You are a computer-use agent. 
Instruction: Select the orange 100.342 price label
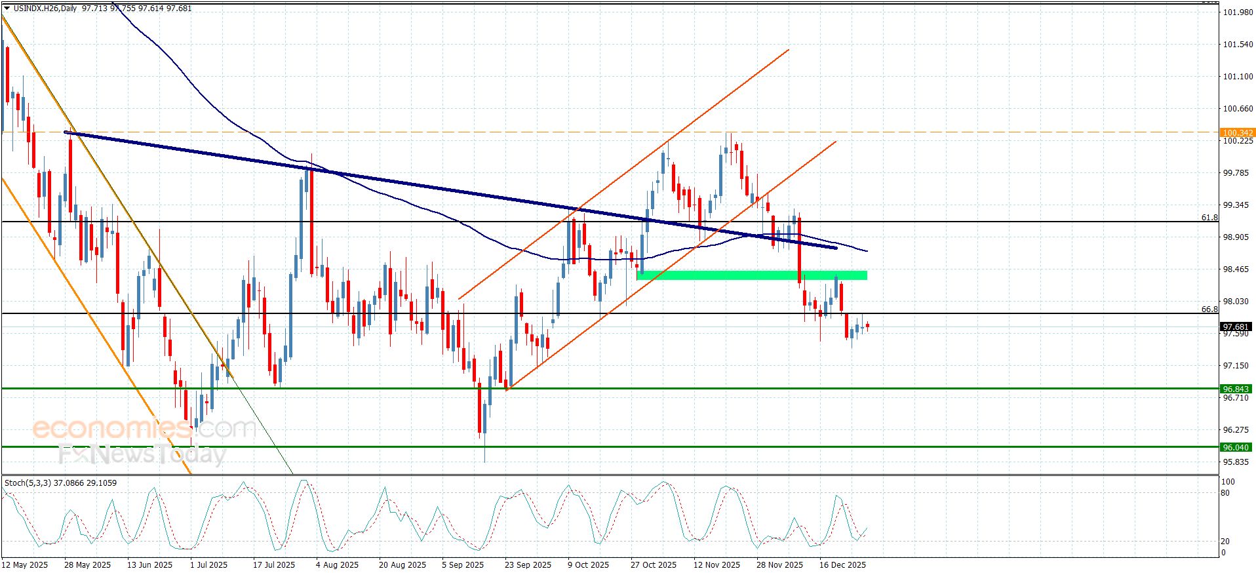pyautogui.click(x=1236, y=132)
